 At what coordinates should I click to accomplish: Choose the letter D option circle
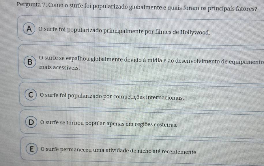[x=31, y=124]
